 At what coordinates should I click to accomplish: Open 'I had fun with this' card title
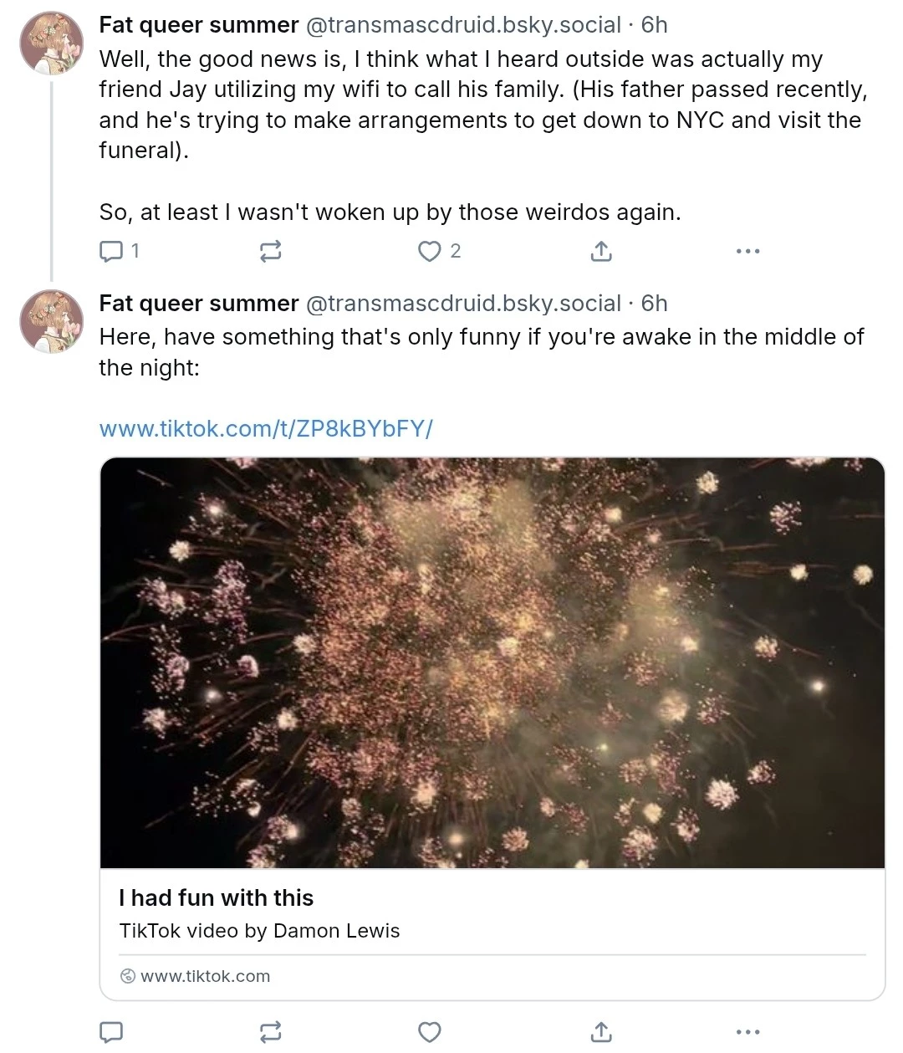click(217, 898)
